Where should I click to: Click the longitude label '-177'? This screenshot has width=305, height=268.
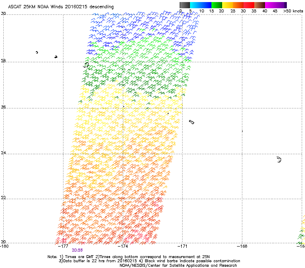[x=63, y=247]
